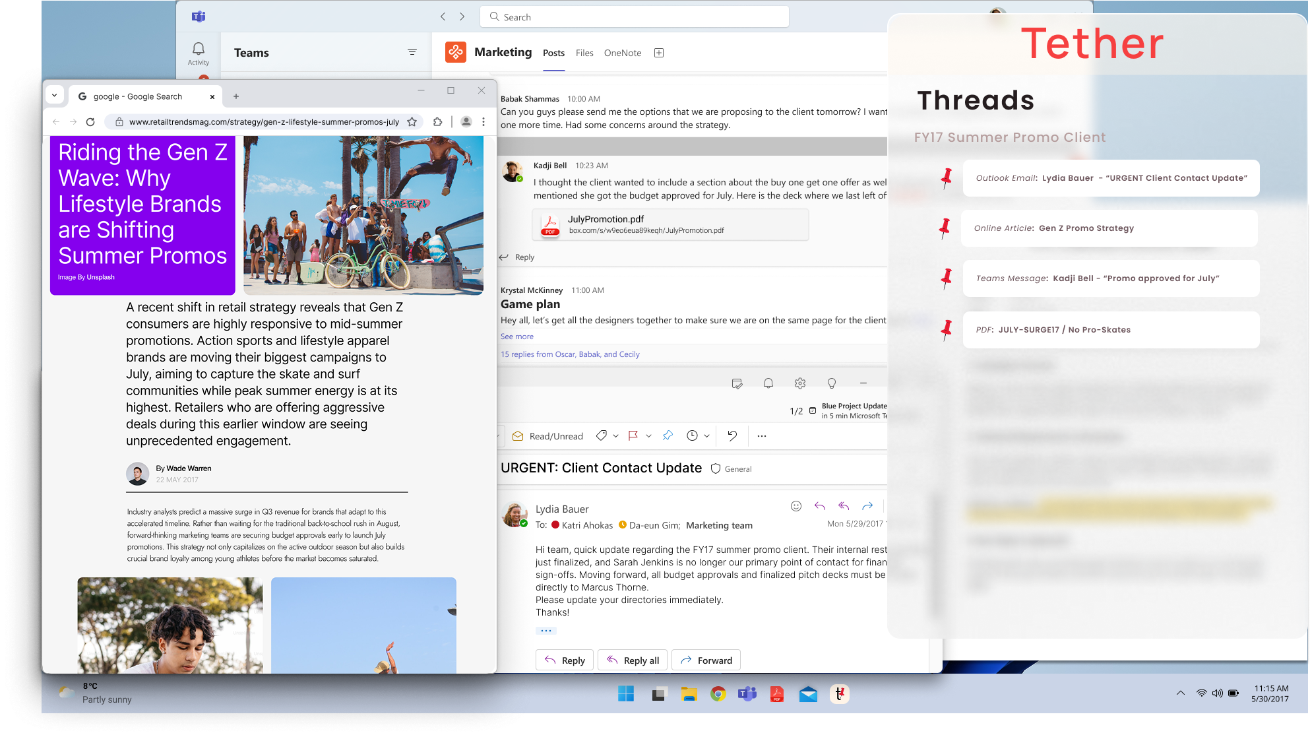This screenshot has height=737, width=1310.
Task: Open a new Chrome tab
Action: 236,96
